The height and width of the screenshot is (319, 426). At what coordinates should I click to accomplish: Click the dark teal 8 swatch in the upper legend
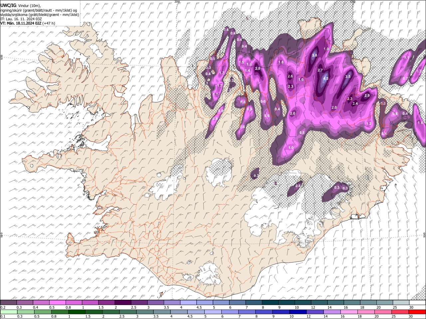coord(271,303)
